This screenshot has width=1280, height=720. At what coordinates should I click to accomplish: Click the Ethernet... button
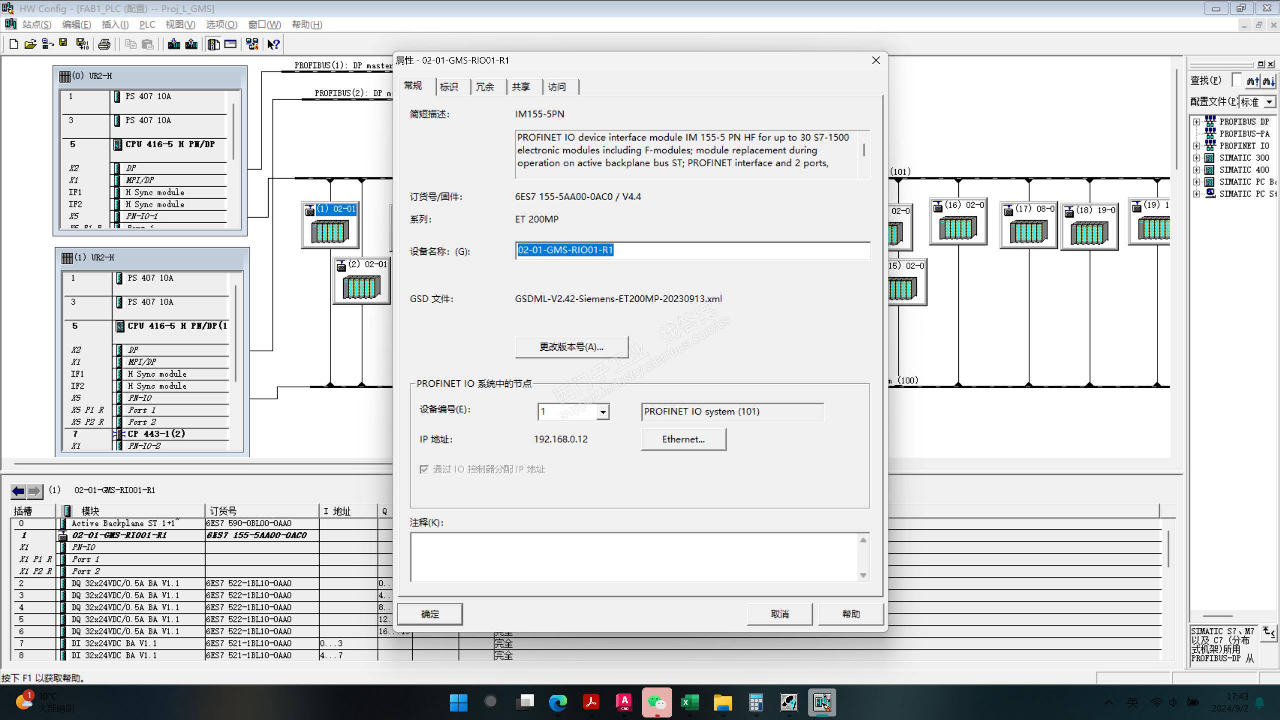click(683, 439)
